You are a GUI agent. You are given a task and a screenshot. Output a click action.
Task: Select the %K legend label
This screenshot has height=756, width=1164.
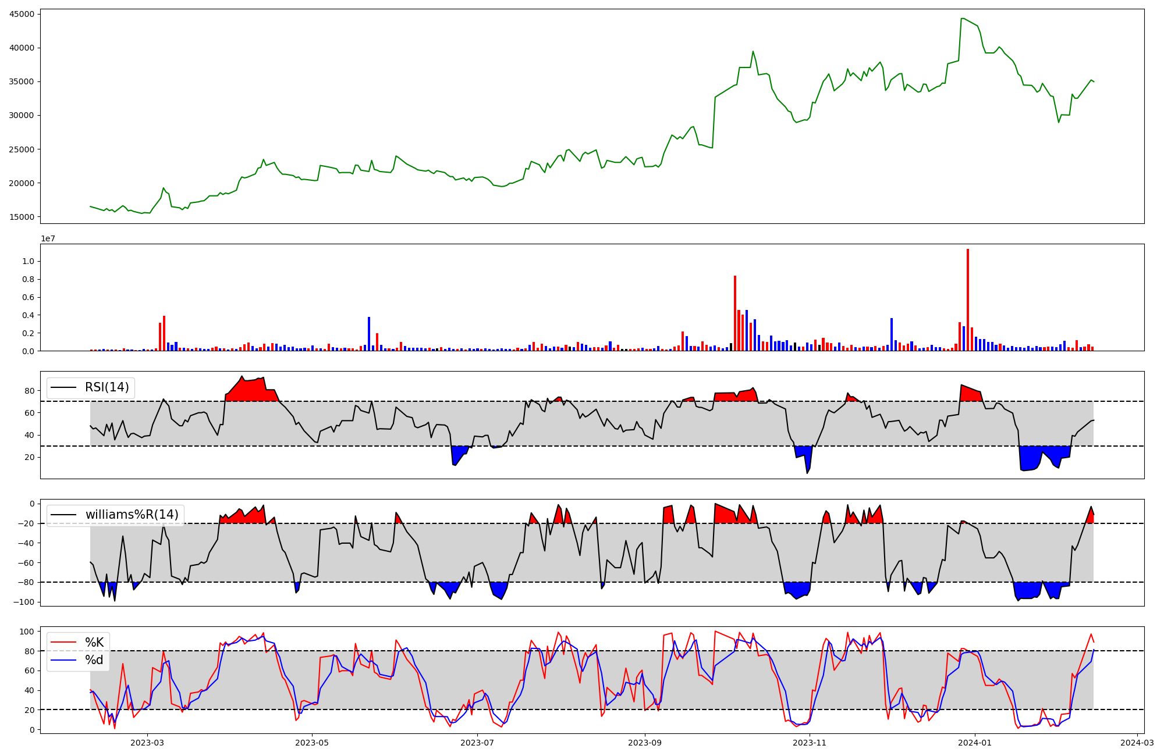[94, 643]
